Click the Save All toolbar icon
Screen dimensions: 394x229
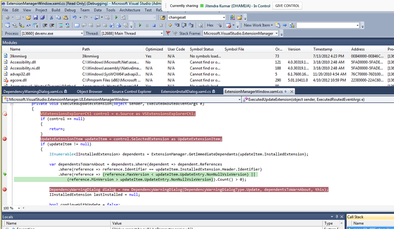pos(42,17)
